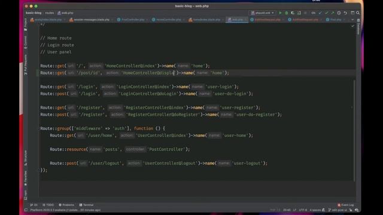Run with coverage icon in toolbar
Viewport: 383px width, 215px height.
293,13
